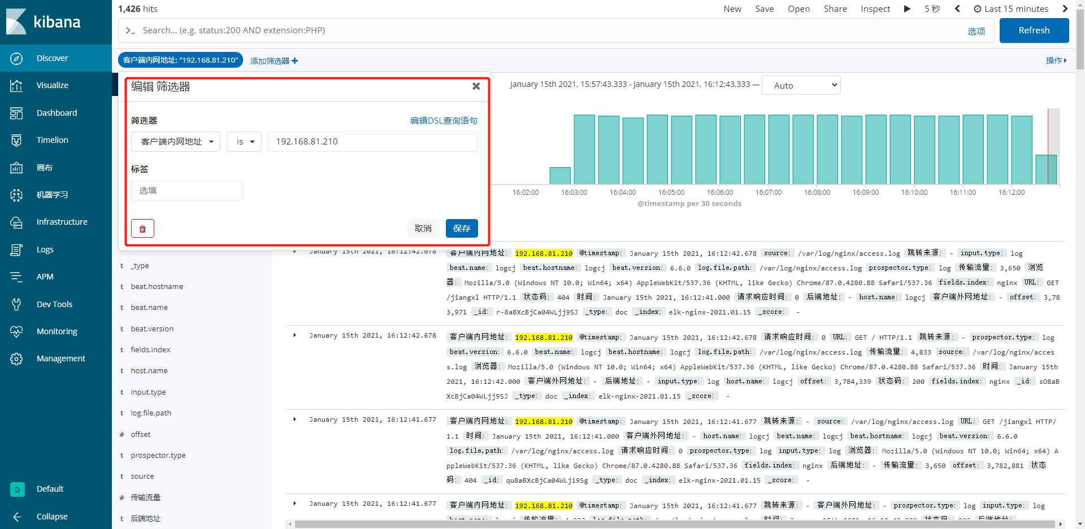
Task: Open APM icon in sidebar
Action: [16, 277]
